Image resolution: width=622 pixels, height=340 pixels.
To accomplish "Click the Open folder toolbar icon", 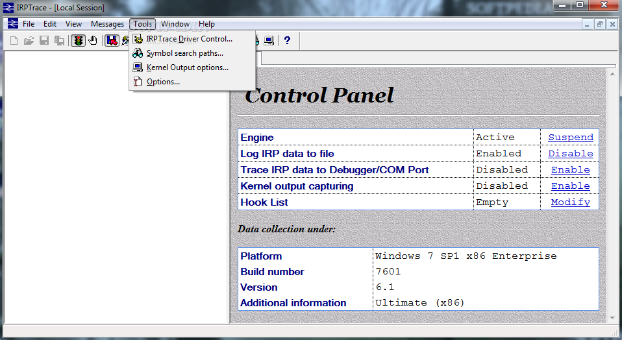I will coord(29,40).
